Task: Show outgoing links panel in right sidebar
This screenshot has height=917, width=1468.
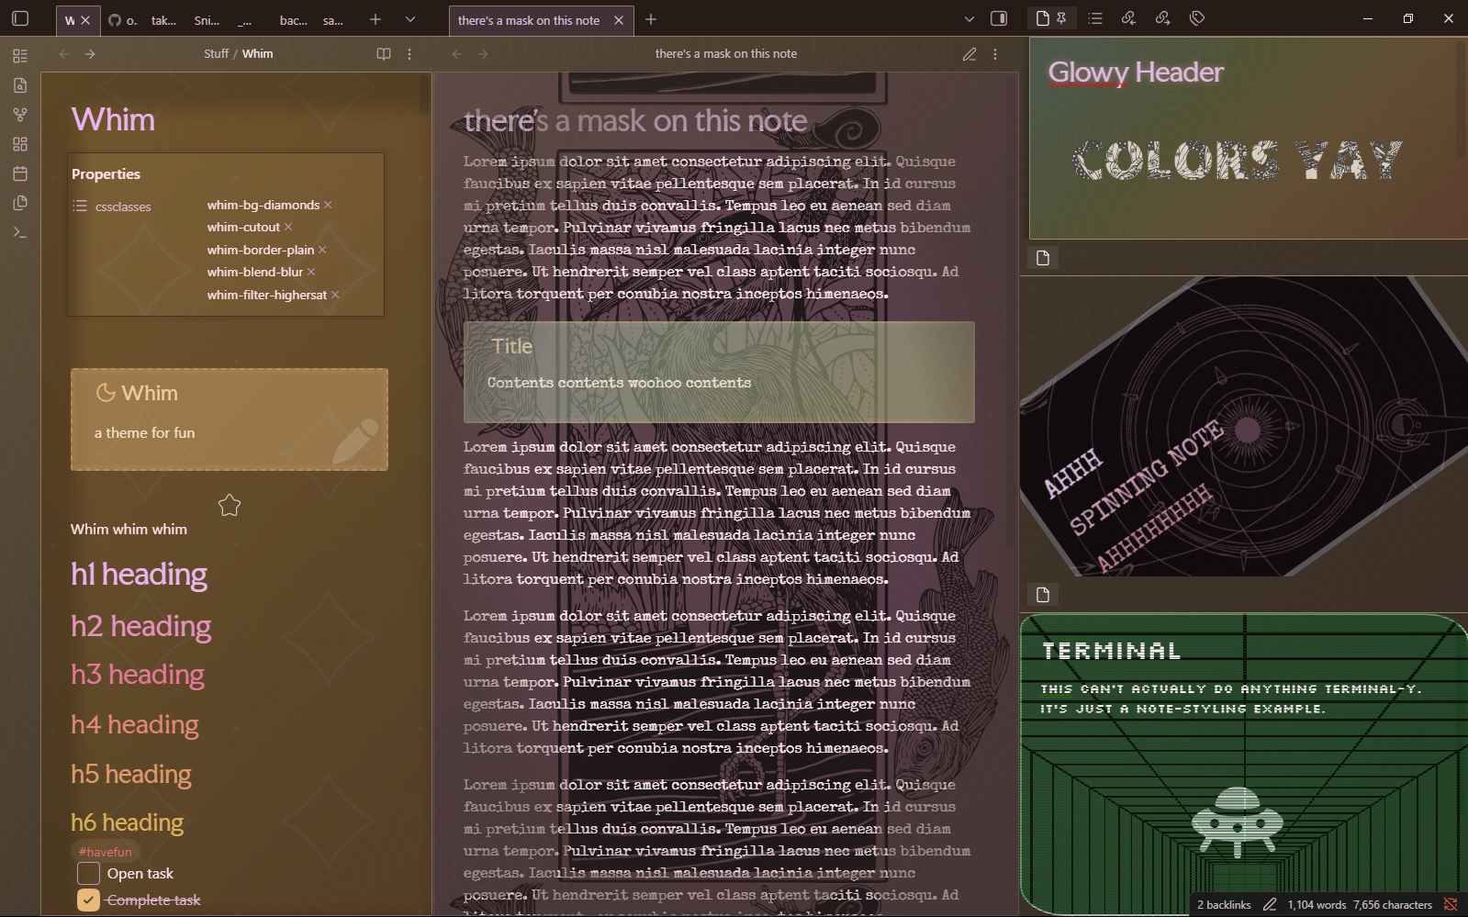Action: tap(1163, 18)
